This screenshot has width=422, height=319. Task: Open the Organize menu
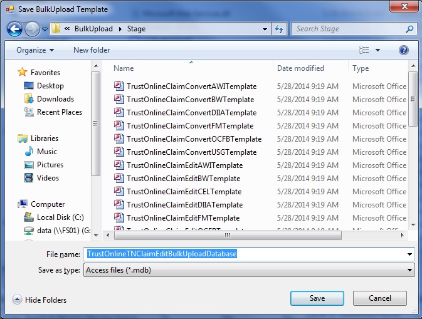point(35,50)
